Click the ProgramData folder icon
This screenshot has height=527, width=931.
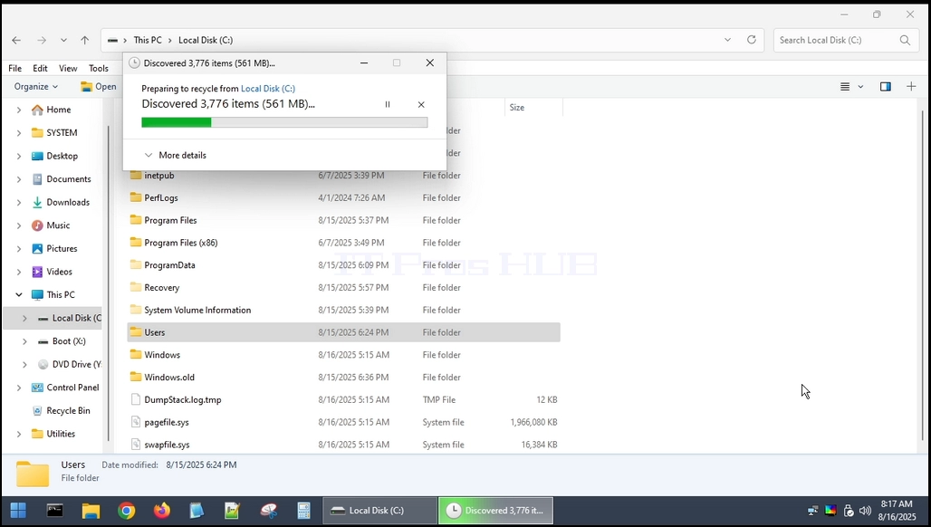(135, 265)
